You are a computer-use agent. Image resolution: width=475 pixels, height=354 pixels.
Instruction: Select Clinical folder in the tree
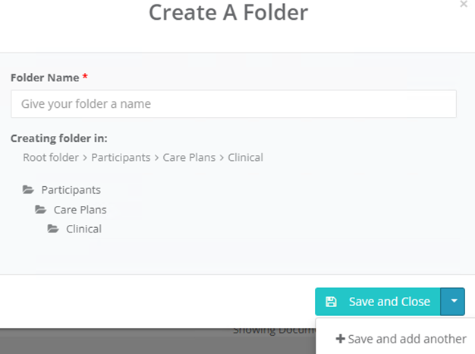84,229
